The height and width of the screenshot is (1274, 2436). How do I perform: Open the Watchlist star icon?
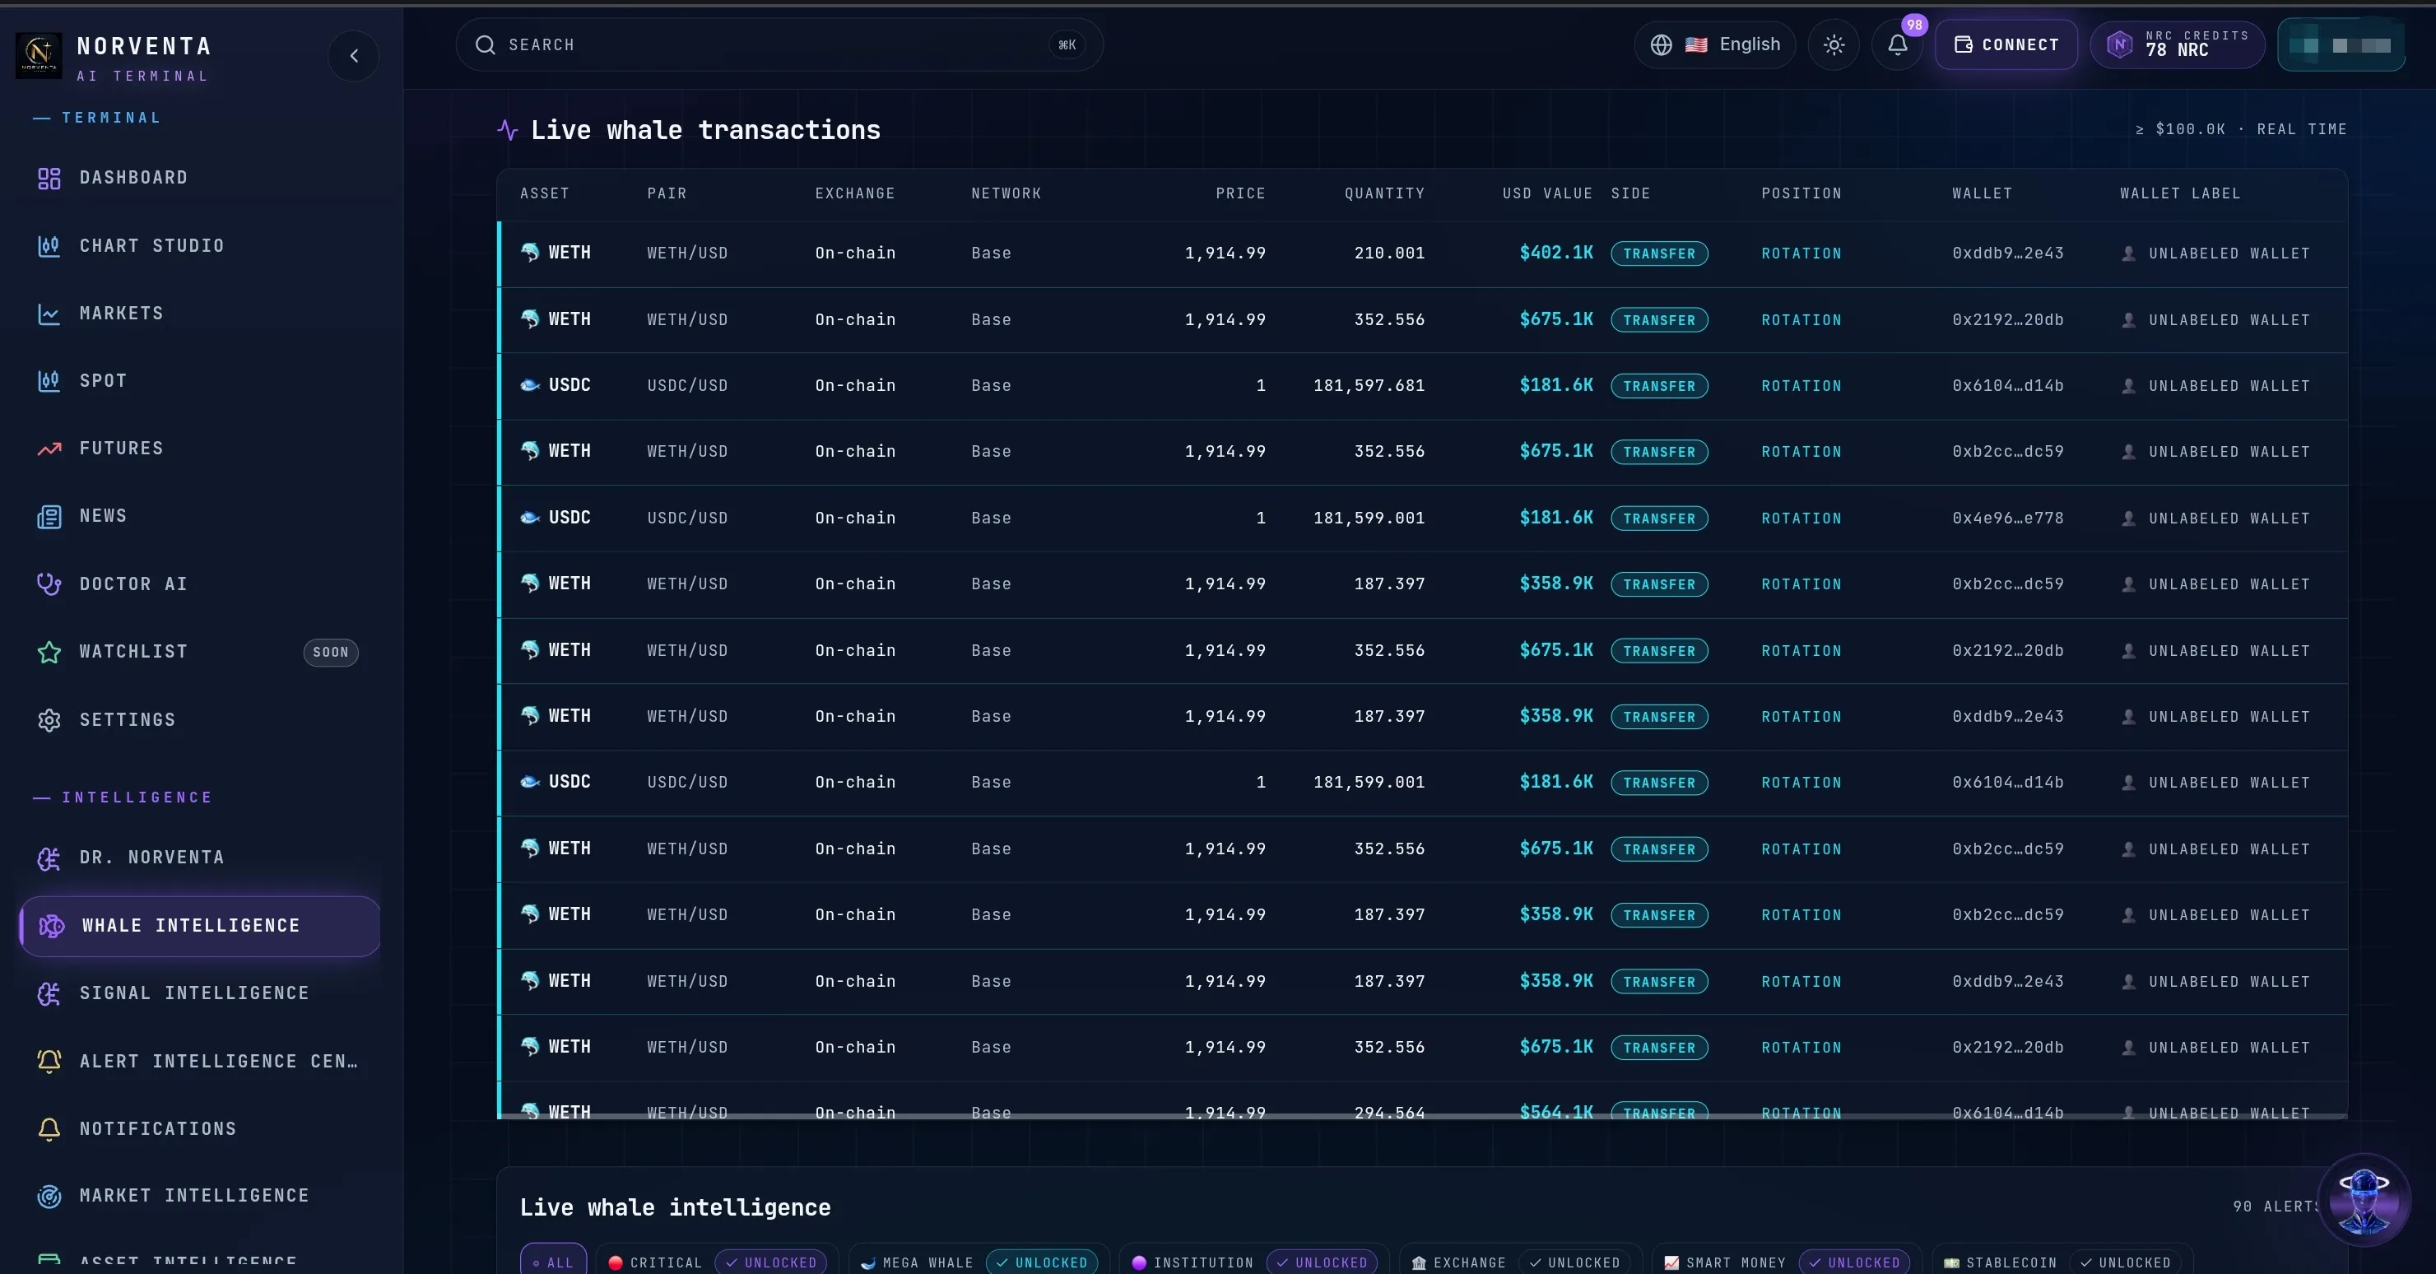[x=49, y=653]
